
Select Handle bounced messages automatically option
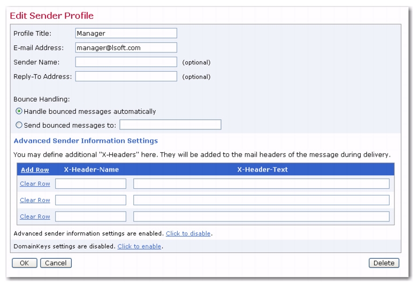[19, 111]
